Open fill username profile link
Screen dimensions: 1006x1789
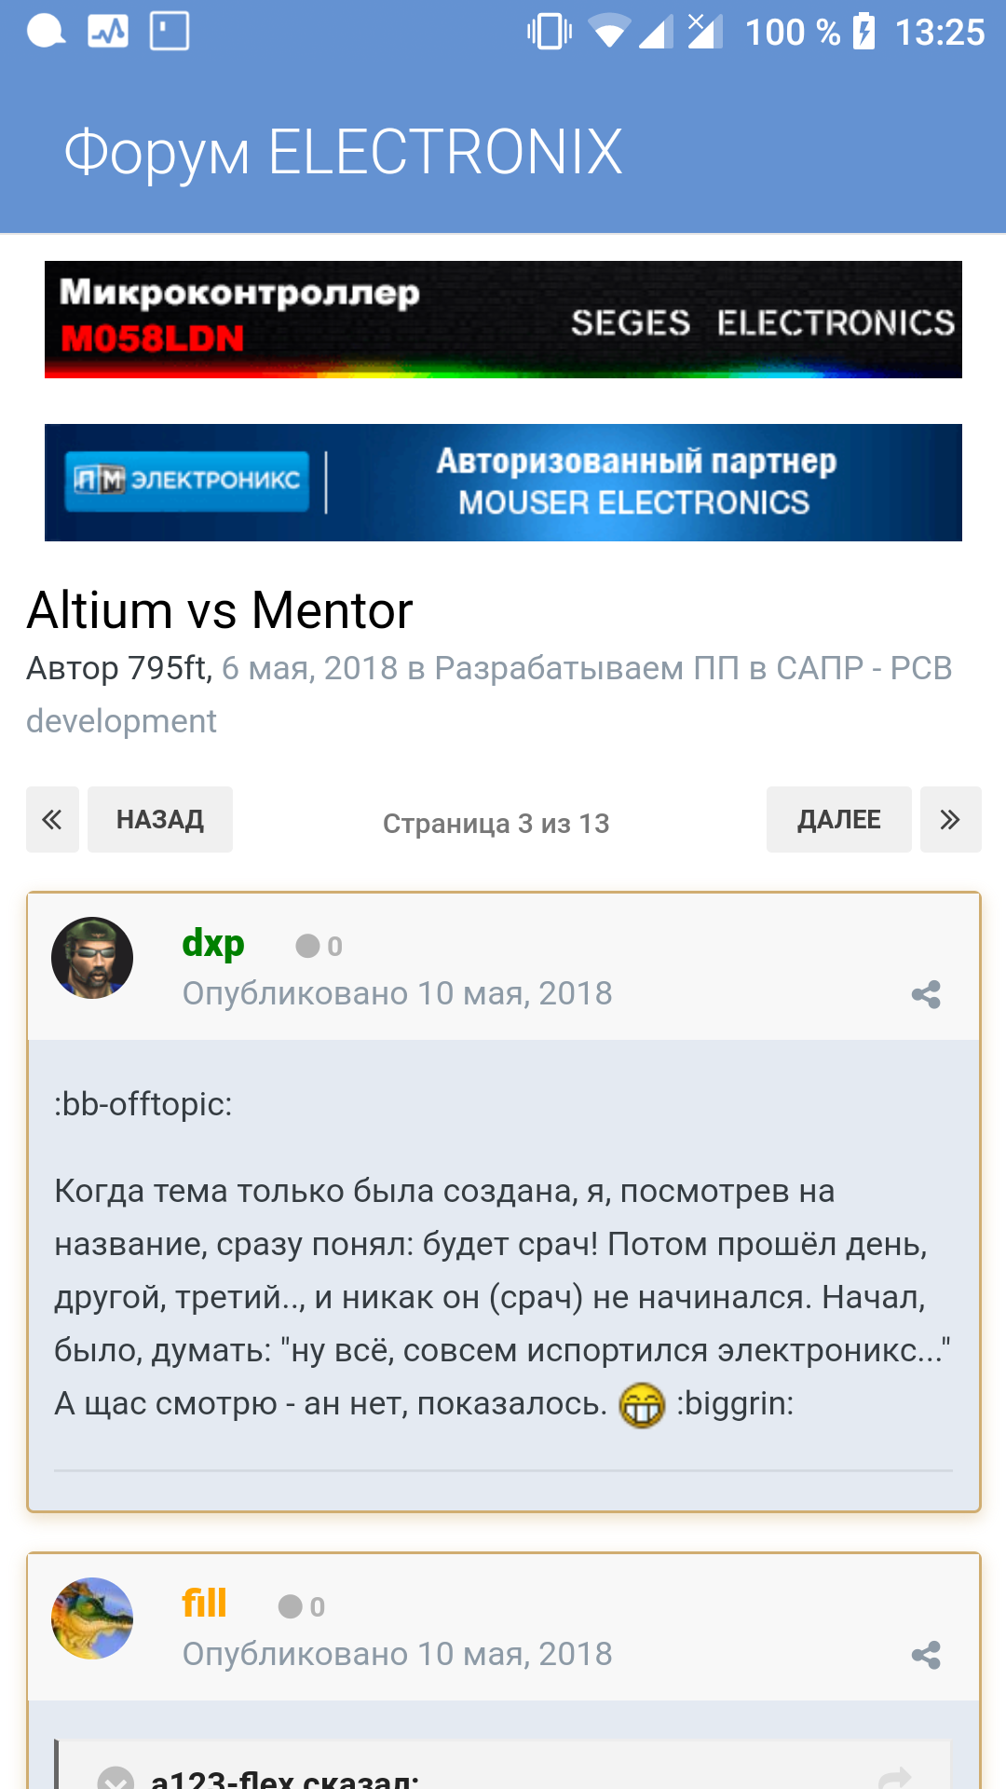click(x=204, y=1604)
